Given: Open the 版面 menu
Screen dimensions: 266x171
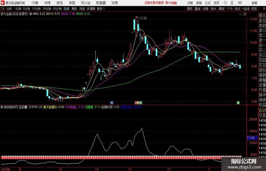Looking at the screenshot, I should [199, 3].
